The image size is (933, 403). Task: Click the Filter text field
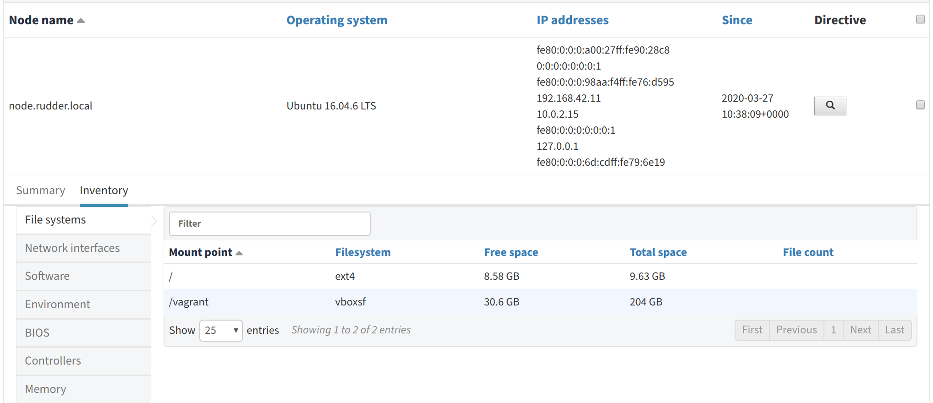pos(269,223)
